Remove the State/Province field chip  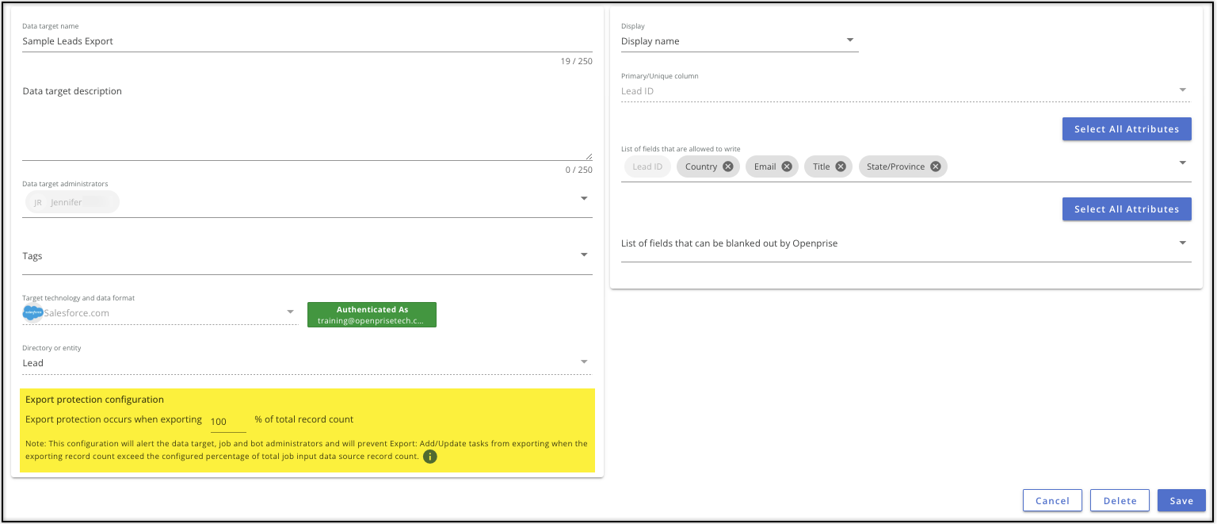[935, 166]
